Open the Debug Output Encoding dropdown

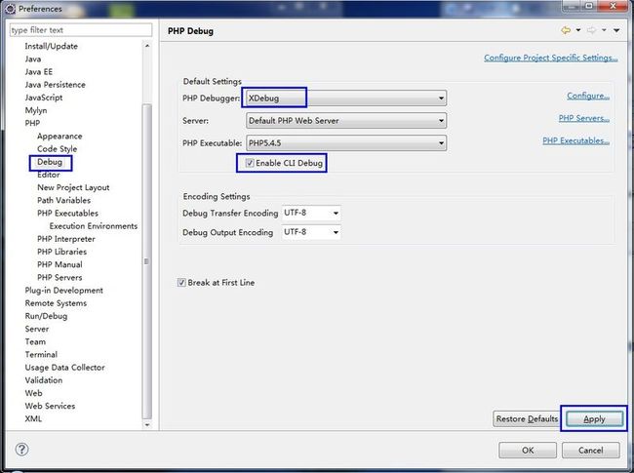click(x=311, y=232)
